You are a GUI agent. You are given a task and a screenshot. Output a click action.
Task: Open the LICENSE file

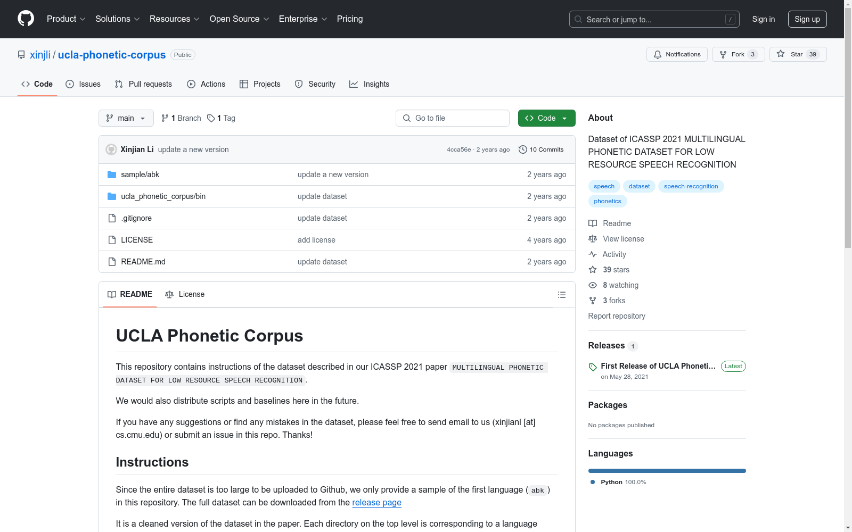pyautogui.click(x=137, y=240)
